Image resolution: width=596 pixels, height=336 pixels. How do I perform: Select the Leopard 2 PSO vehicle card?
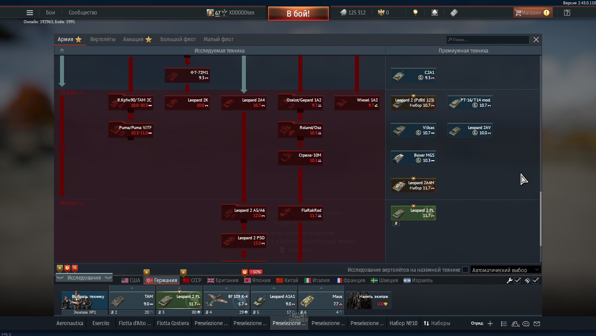tap(244, 240)
